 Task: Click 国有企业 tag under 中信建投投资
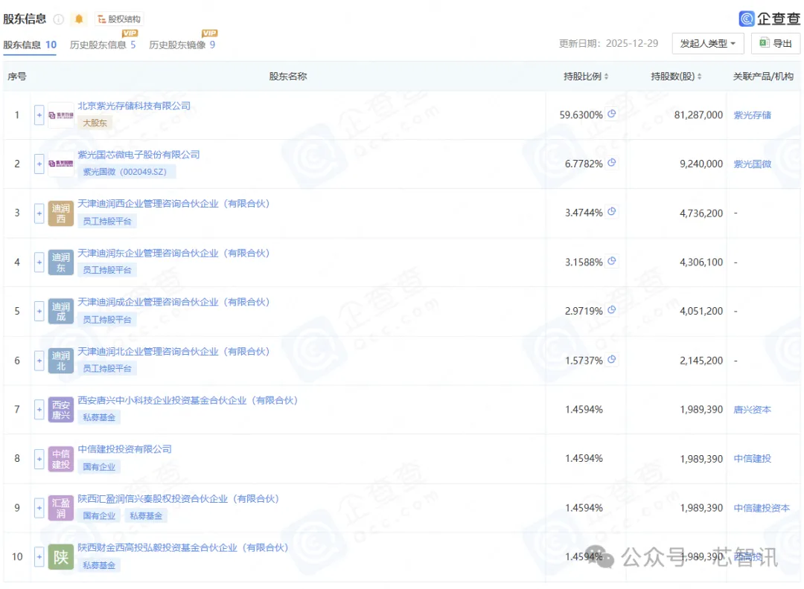tap(99, 467)
